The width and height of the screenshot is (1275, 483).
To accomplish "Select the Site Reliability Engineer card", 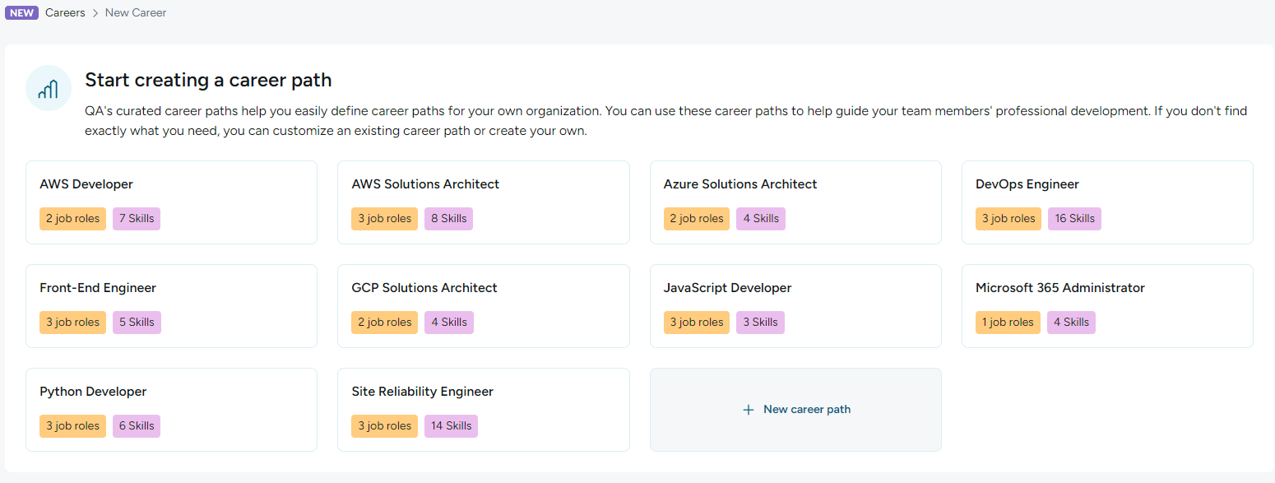I will point(484,410).
